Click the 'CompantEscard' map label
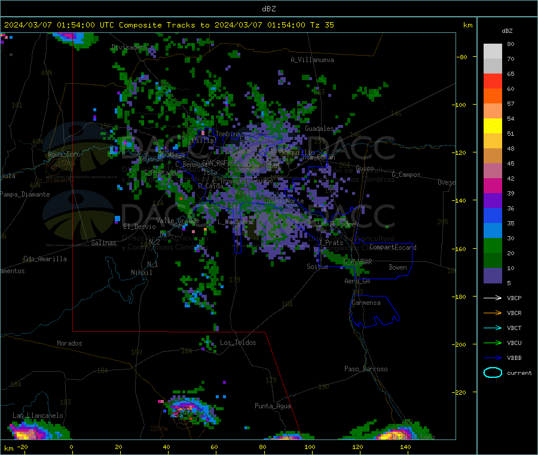 point(393,248)
